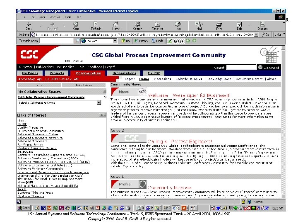Open the File menu
298x224 pixels.
(x=23, y=17)
